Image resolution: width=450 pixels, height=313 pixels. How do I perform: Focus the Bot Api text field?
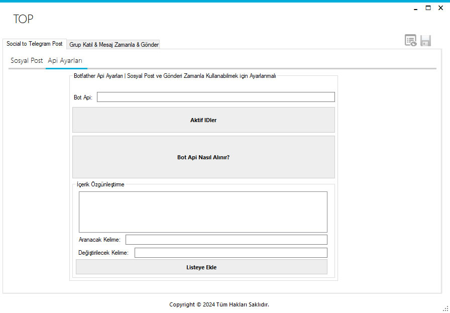click(x=216, y=97)
